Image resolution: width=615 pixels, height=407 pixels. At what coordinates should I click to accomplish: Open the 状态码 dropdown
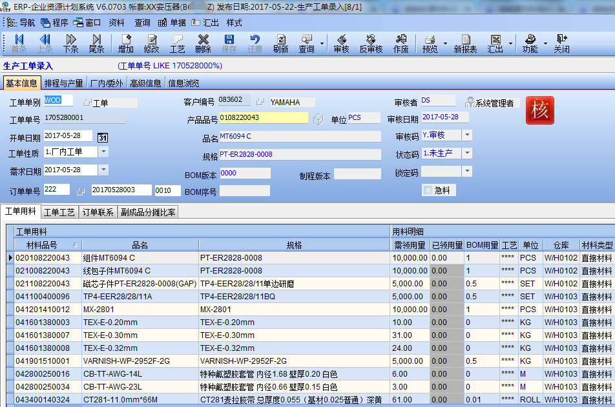[x=466, y=153]
